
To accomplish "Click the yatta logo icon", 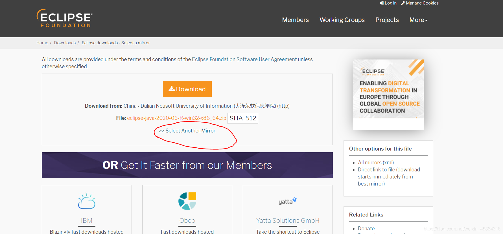I will (x=288, y=201).
